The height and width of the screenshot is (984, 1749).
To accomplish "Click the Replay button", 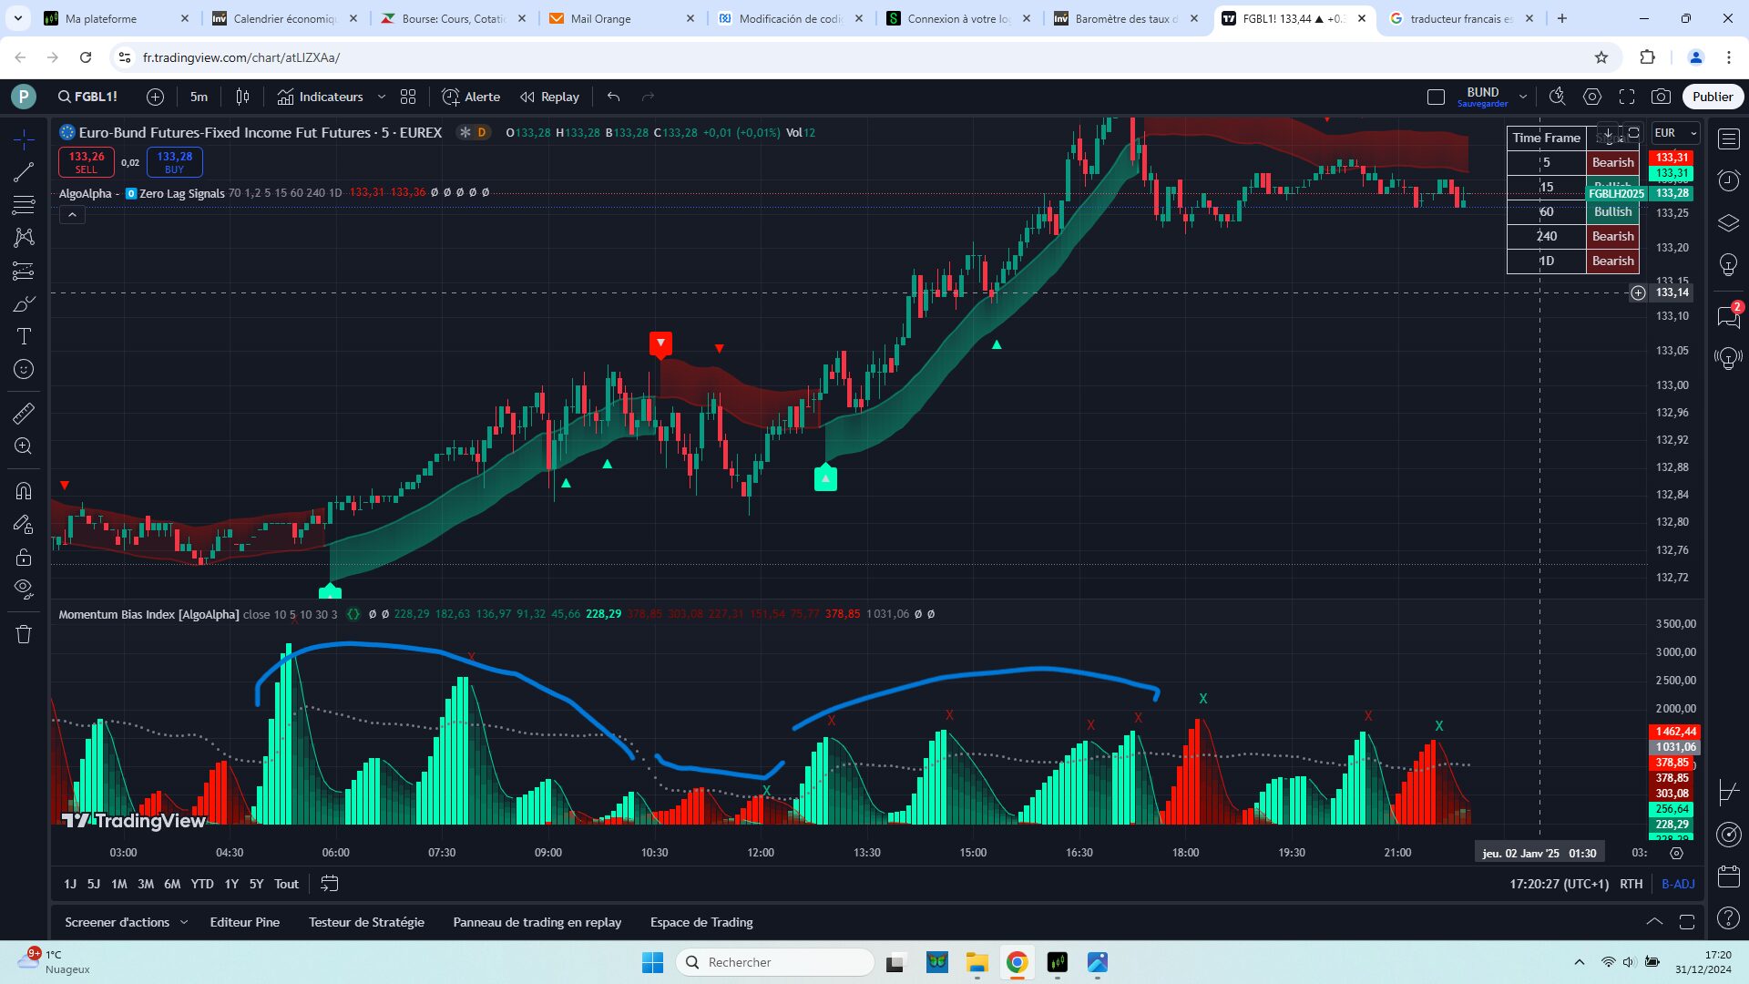I will click(x=549, y=97).
